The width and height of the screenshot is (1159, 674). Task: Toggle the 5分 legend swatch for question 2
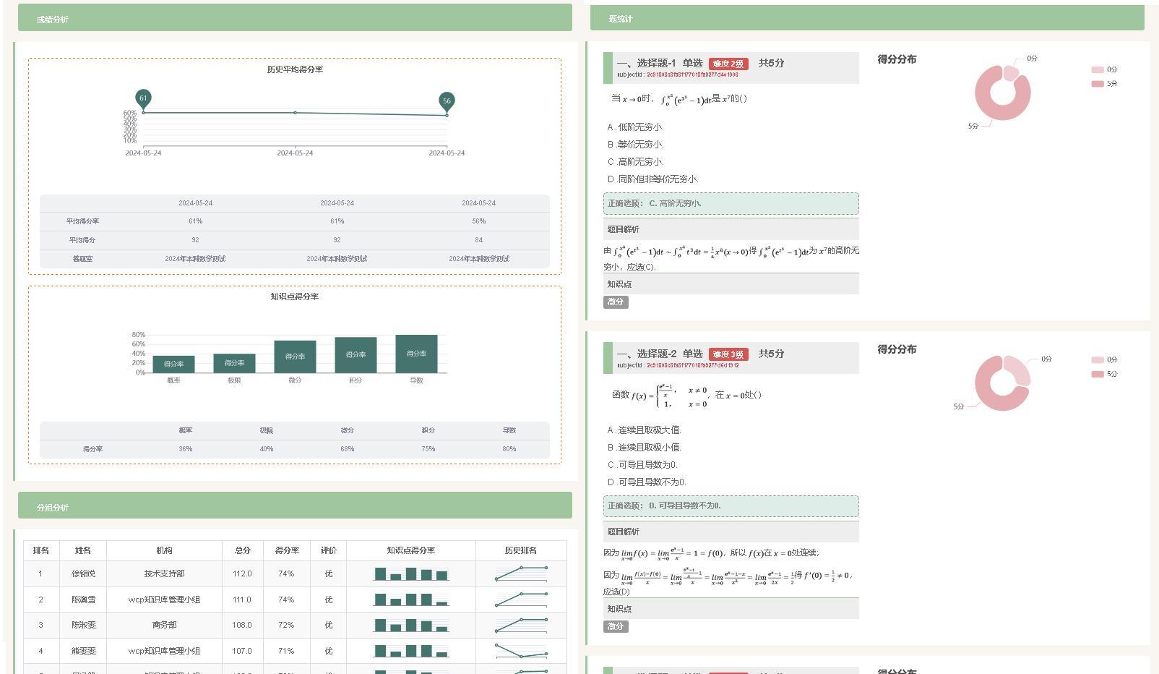point(1098,374)
